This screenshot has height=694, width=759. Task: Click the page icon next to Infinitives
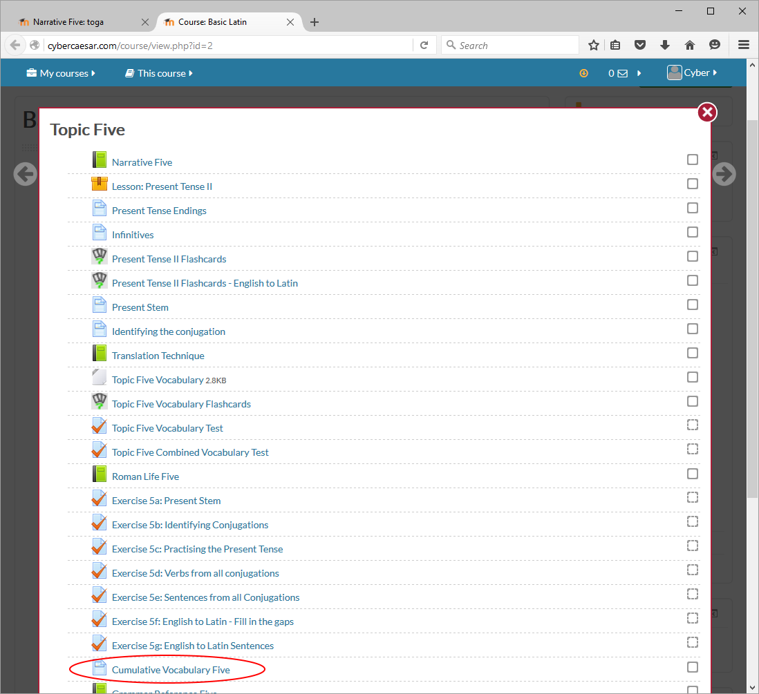(100, 232)
